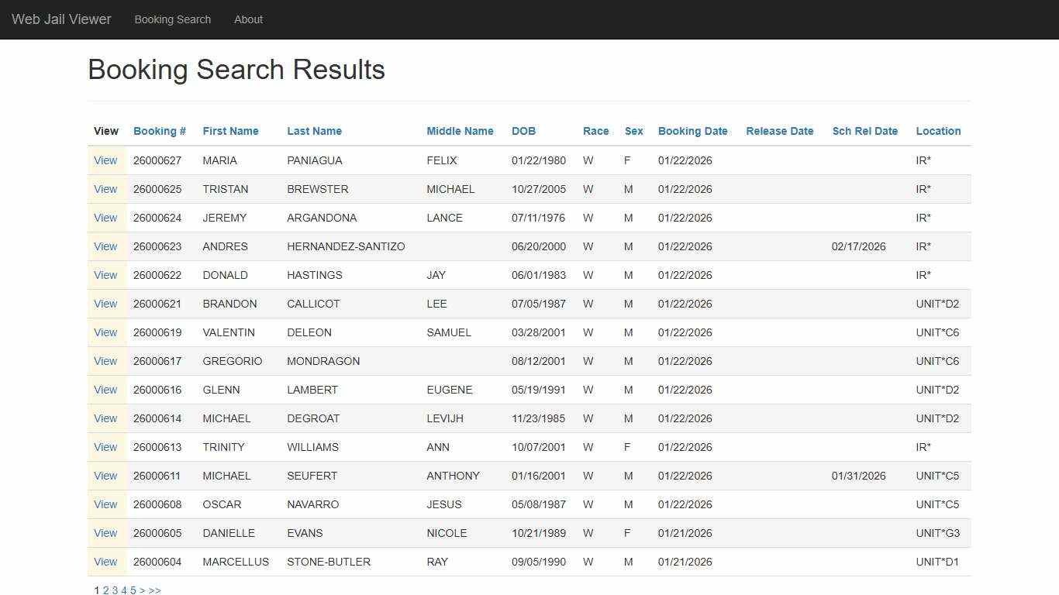
Task: Sort by Sch Rel Date column
Action: [x=865, y=131]
